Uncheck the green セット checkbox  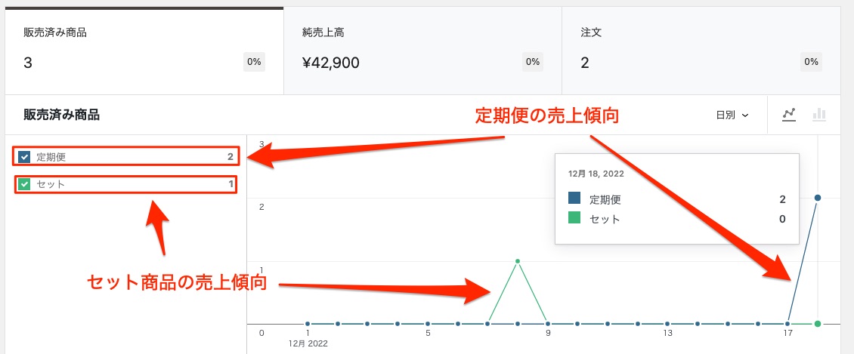pyautogui.click(x=24, y=184)
